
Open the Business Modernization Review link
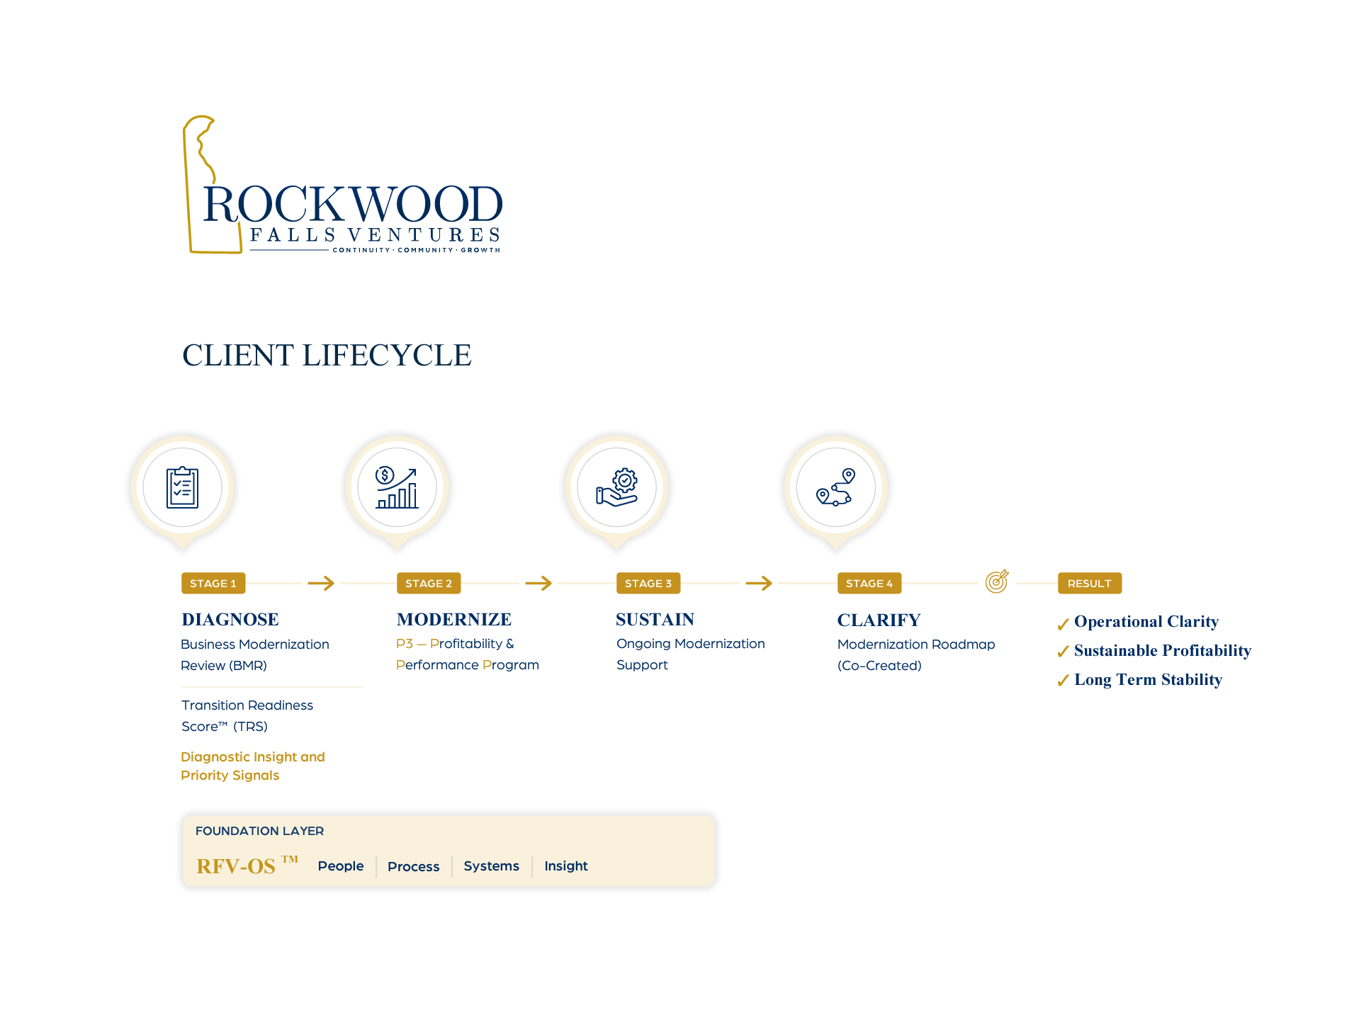click(x=255, y=654)
